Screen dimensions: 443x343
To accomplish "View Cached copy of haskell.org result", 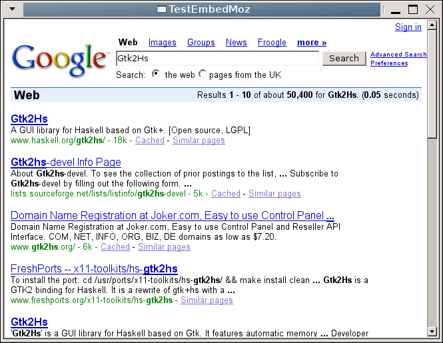I will [150, 140].
